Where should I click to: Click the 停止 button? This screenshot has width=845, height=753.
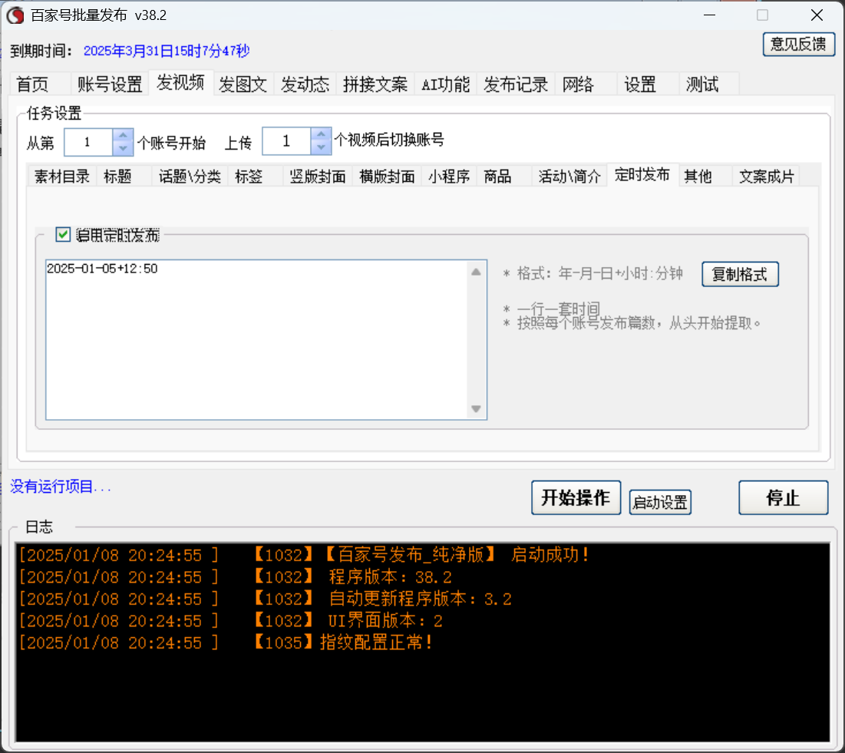[x=783, y=497]
